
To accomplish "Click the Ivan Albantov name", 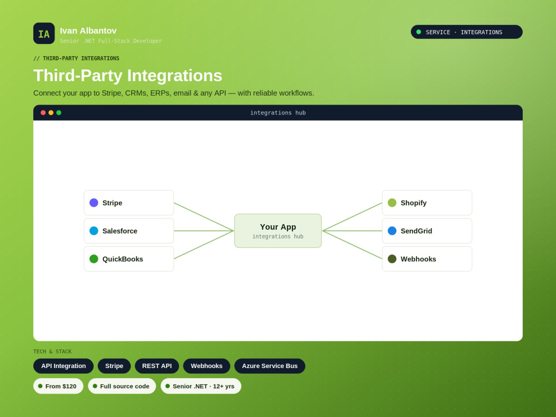I will (x=88, y=31).
